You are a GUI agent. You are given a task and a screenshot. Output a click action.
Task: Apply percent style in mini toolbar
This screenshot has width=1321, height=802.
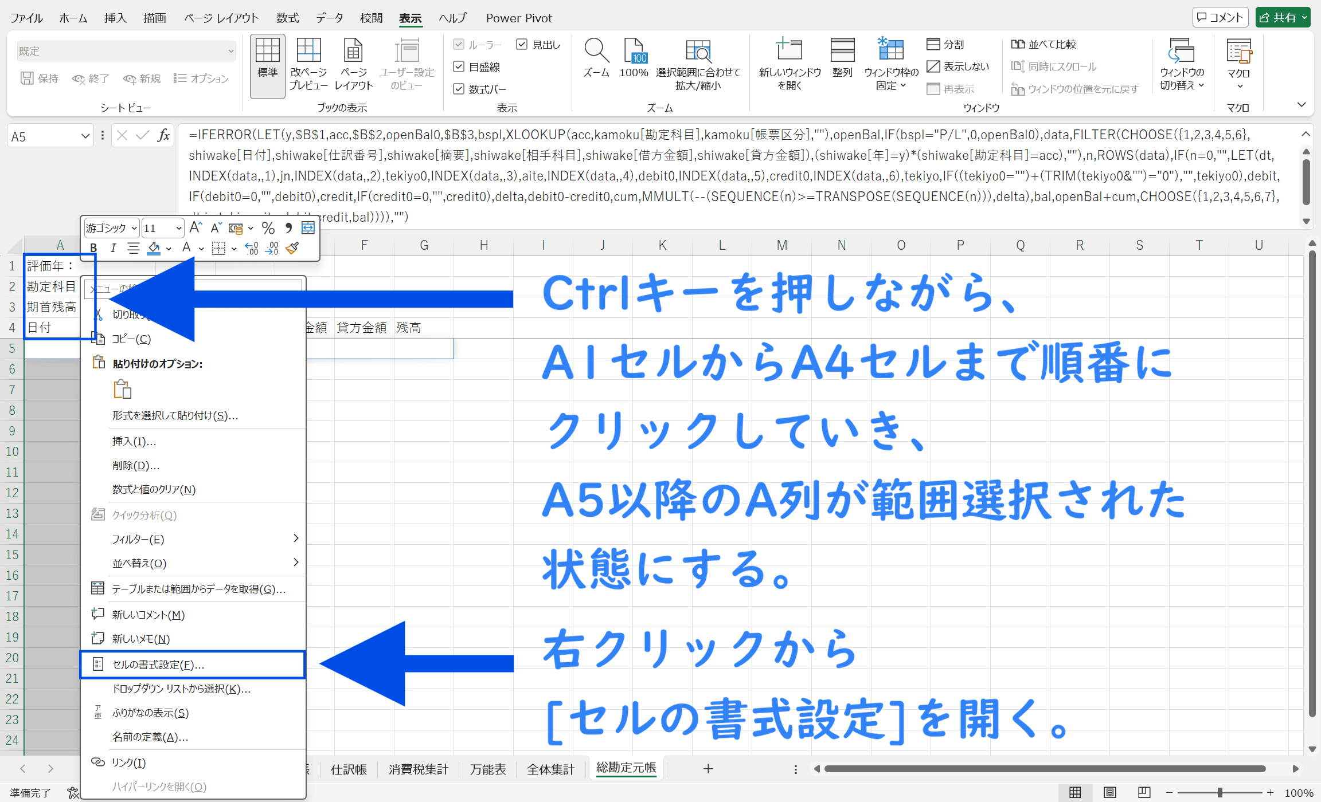(268, 228)
